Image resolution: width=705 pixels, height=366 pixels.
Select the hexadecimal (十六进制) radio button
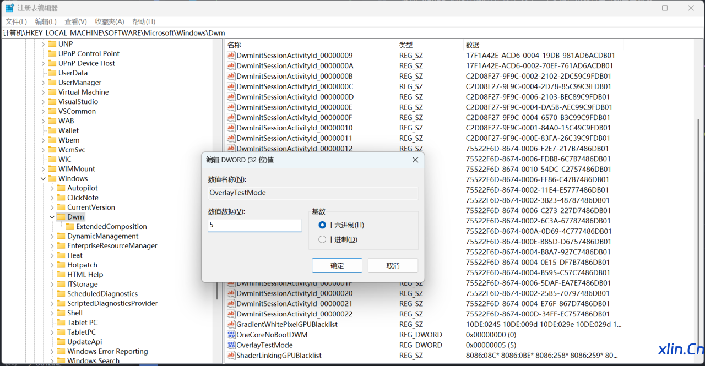pos(322,225)
